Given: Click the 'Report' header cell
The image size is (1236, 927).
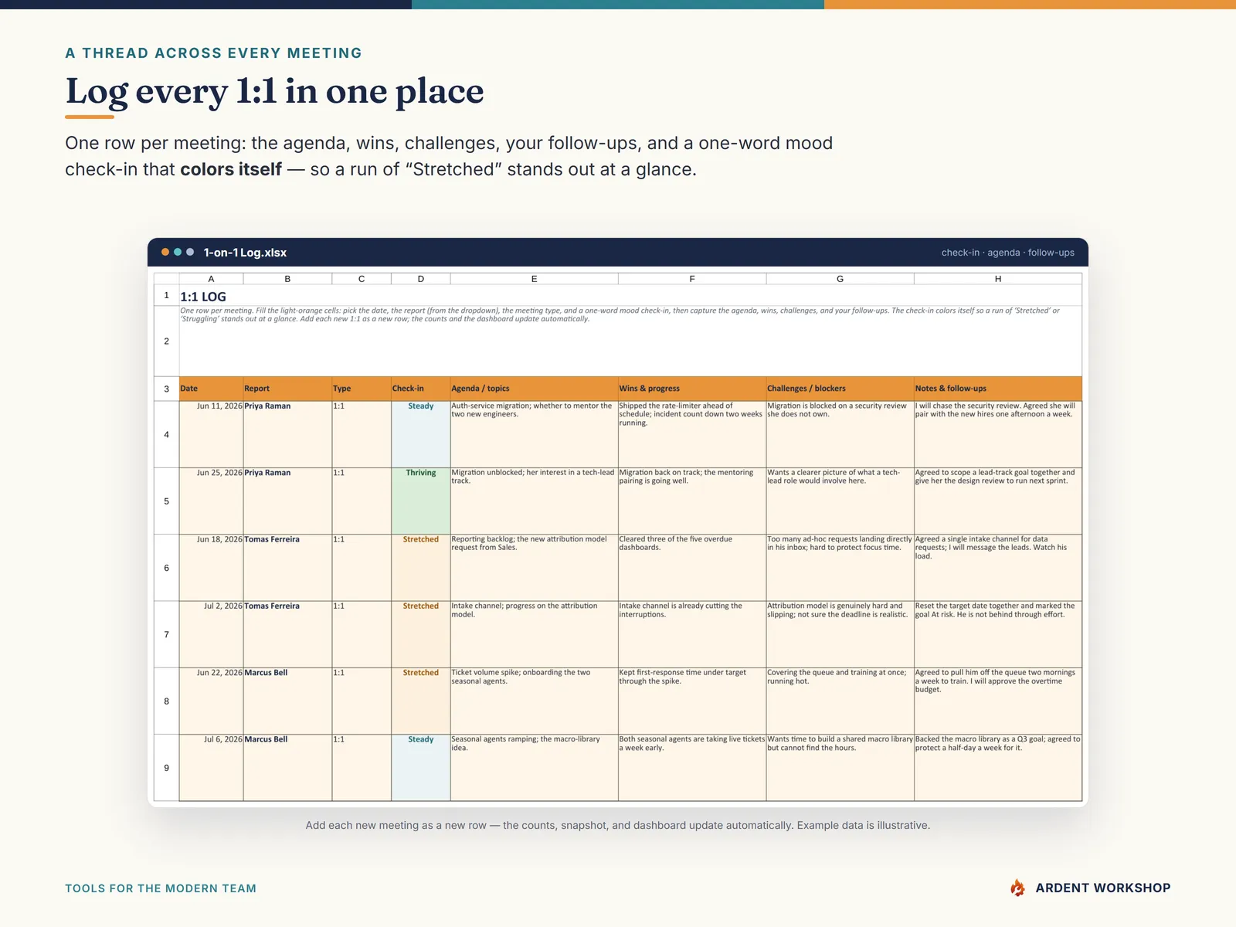Looking at the screenshot, I should click(x=287, y=389).
